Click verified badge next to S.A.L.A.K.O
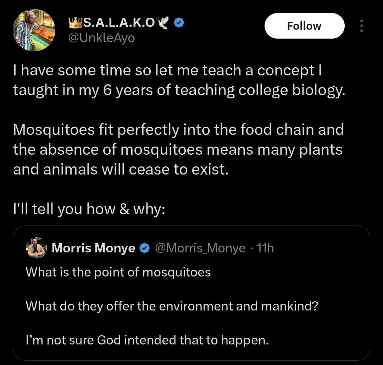This screenshot has width=383, height=365. [x=179, y=23]
